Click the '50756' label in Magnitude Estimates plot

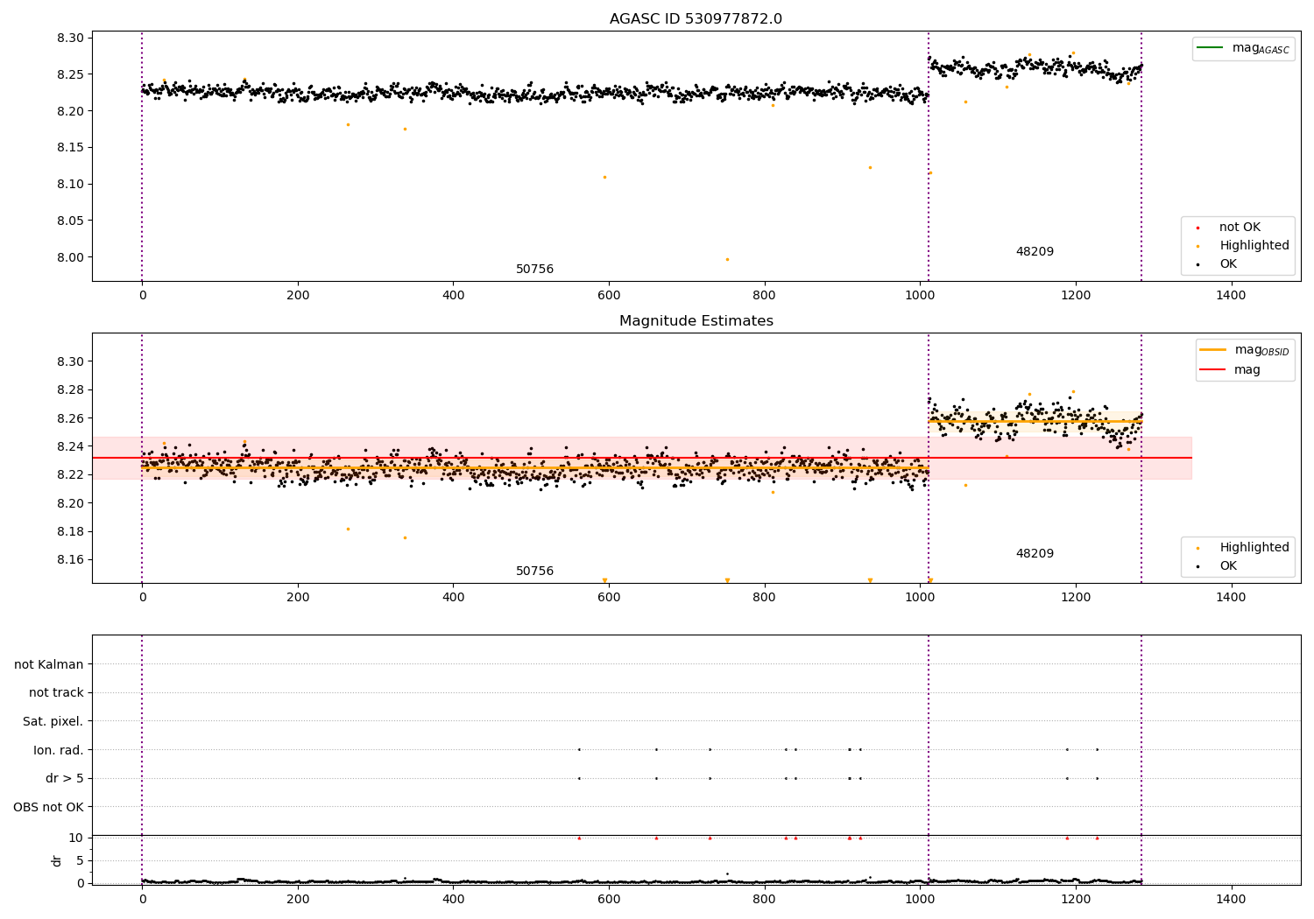click(x=534, y=572)
